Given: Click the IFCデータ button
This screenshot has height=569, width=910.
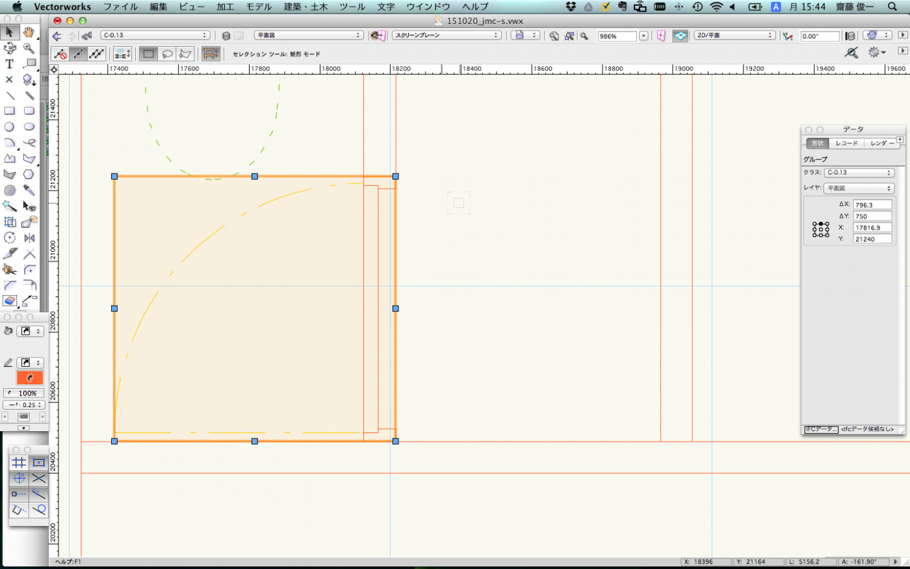Looking at the screenshot, I should point(820,429).
